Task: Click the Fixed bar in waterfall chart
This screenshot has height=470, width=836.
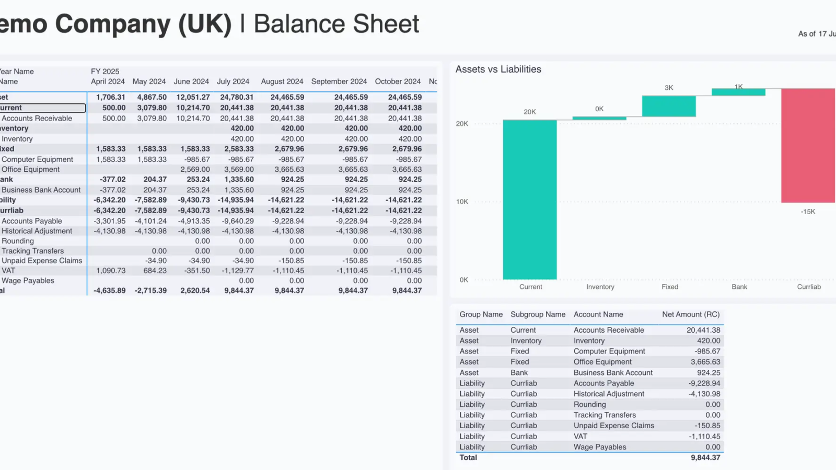Action: coord(669,106)
